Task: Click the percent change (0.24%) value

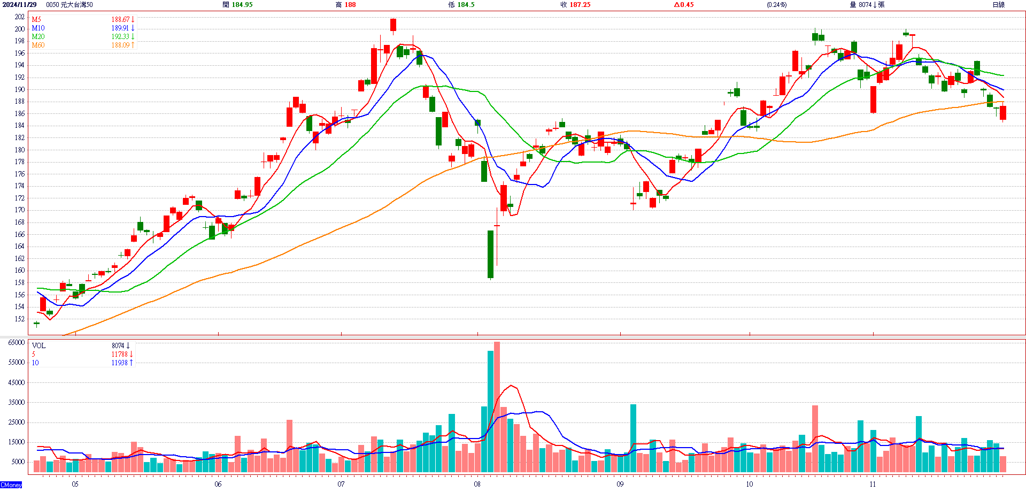Action: 776,5
